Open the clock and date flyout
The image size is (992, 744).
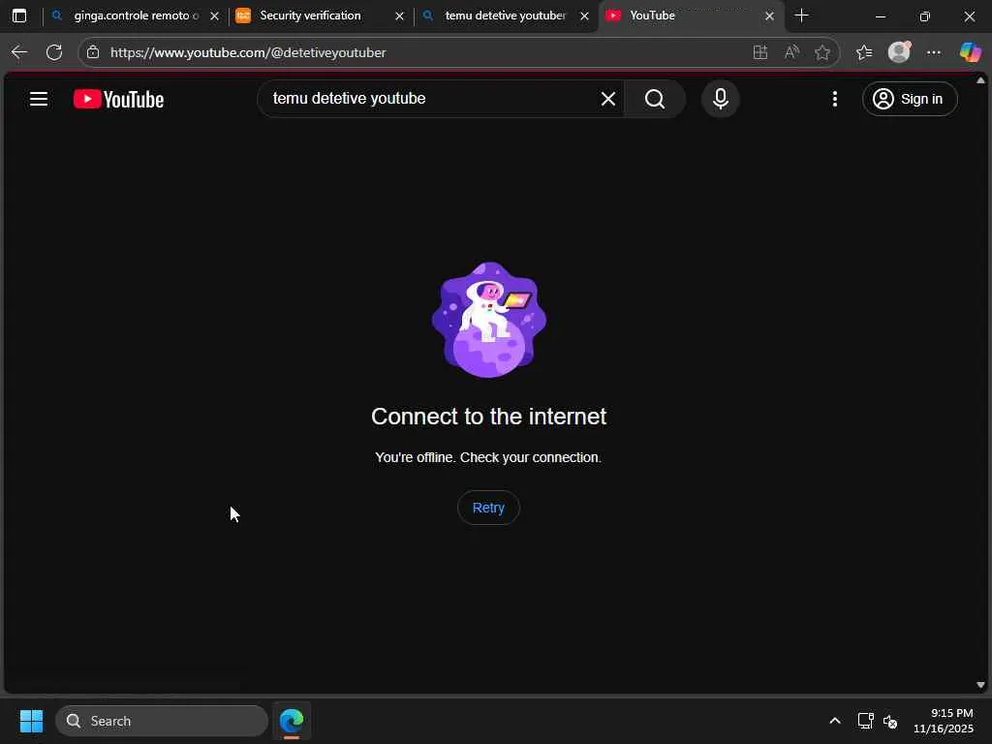(x=944, y=721)
